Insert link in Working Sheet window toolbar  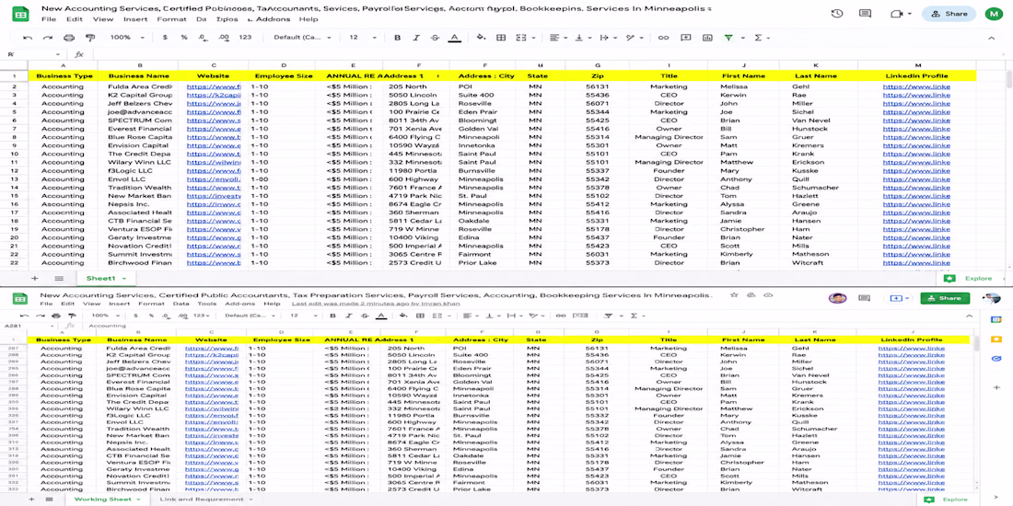[561, 316]
